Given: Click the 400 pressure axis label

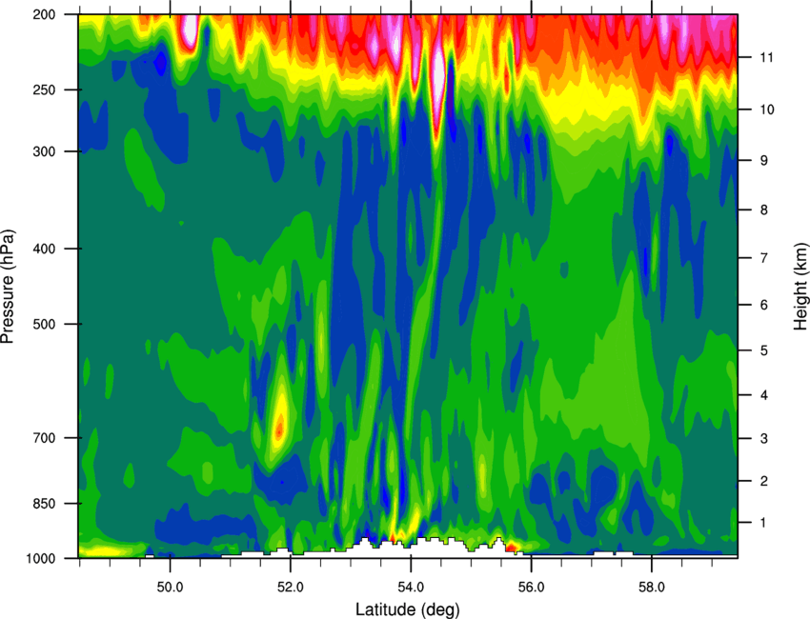Looking at the screenshot, I should click(x=44, y=249).
